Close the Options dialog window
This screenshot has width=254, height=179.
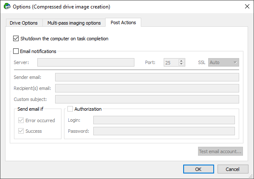tap(247, 6)
